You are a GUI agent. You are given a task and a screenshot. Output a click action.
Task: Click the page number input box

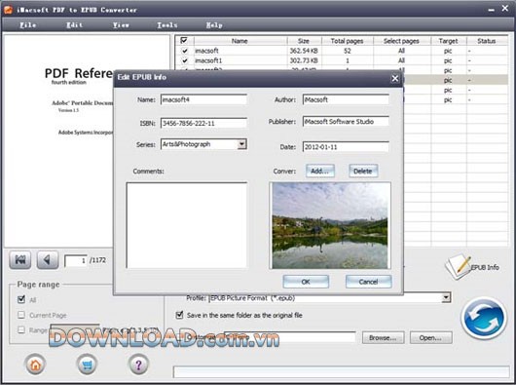76,260
